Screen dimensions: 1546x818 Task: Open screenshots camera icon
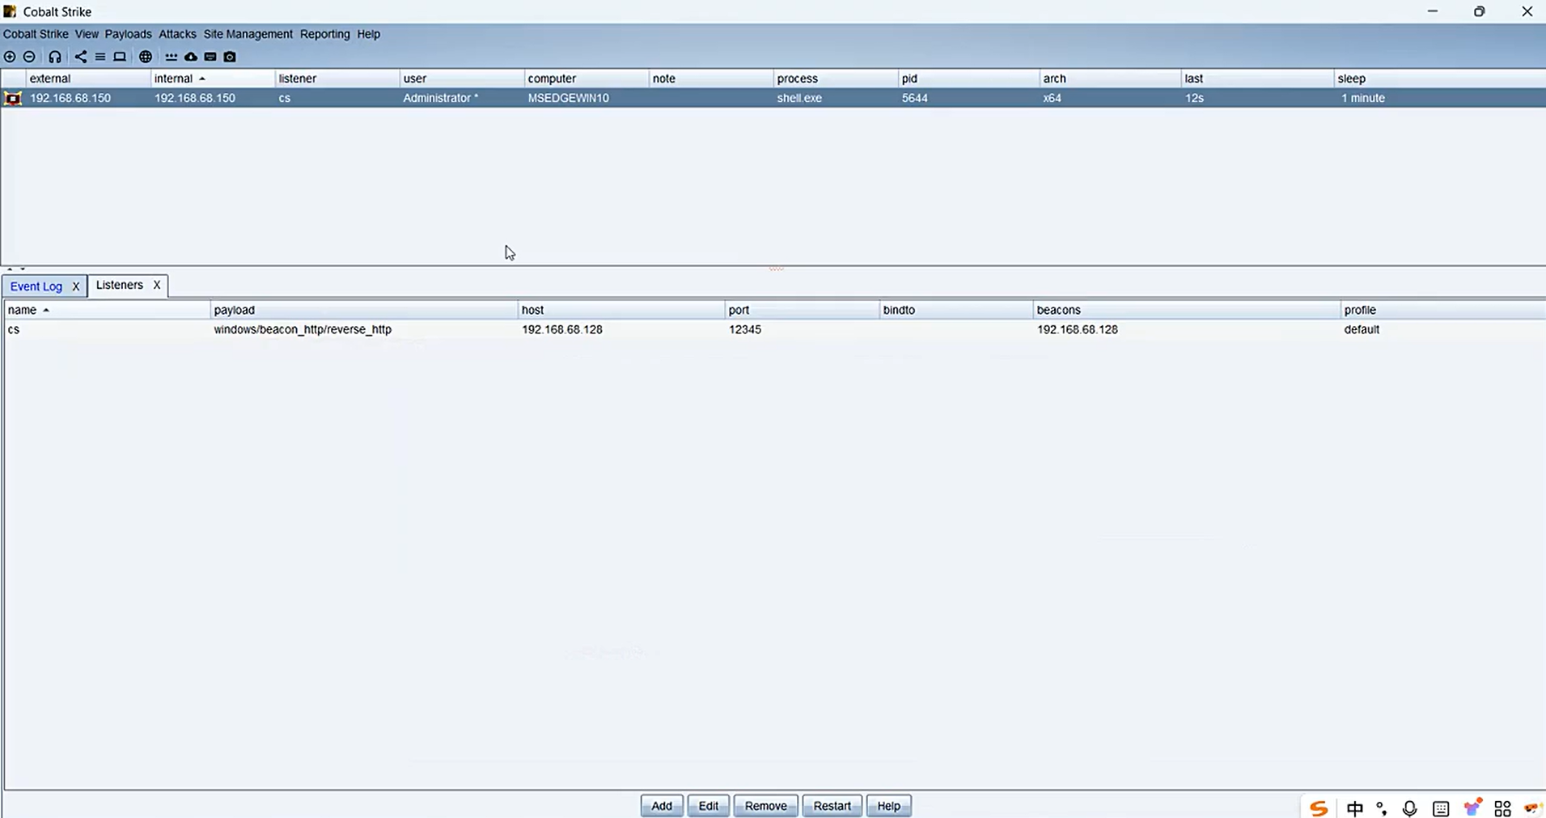230,57
